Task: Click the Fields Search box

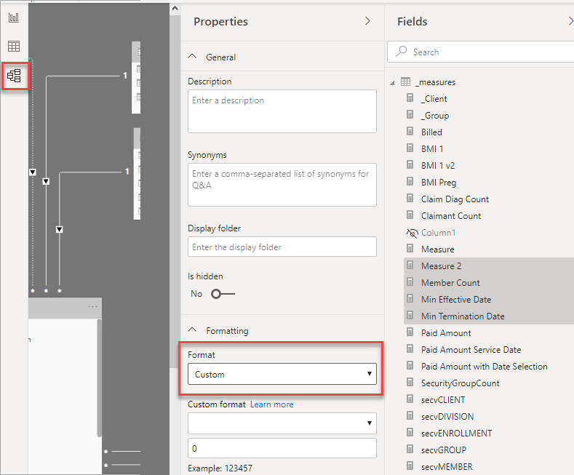Action: click(x=481, y=52)
